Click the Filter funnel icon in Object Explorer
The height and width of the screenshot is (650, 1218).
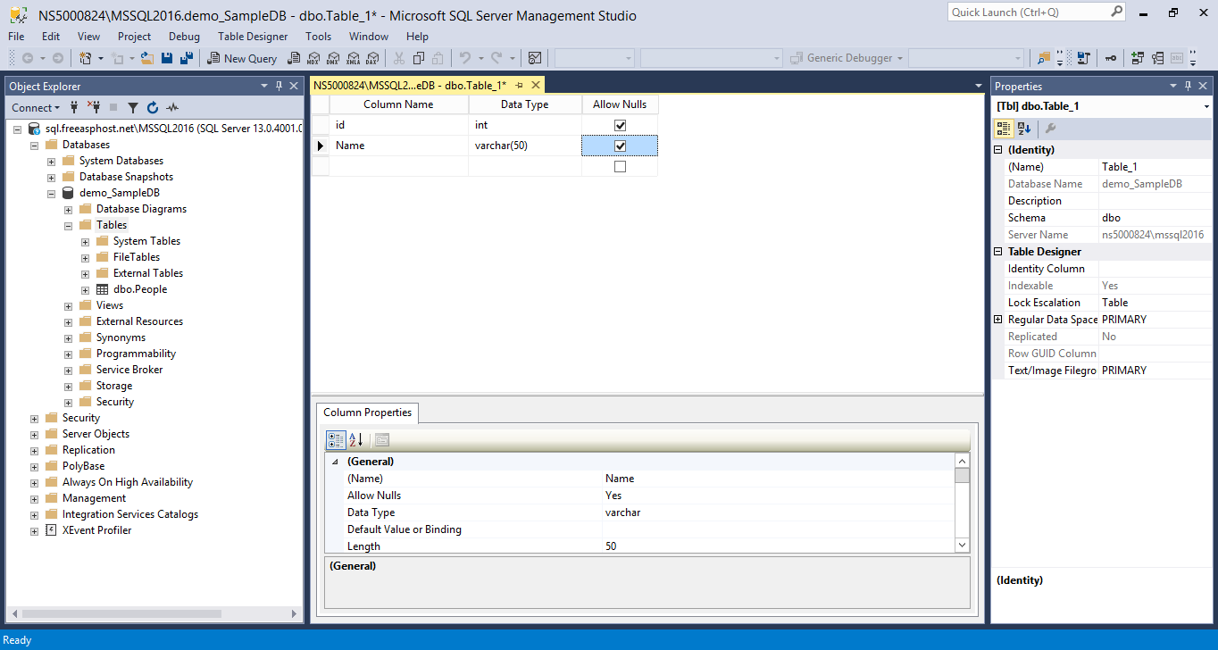(132, 107)
